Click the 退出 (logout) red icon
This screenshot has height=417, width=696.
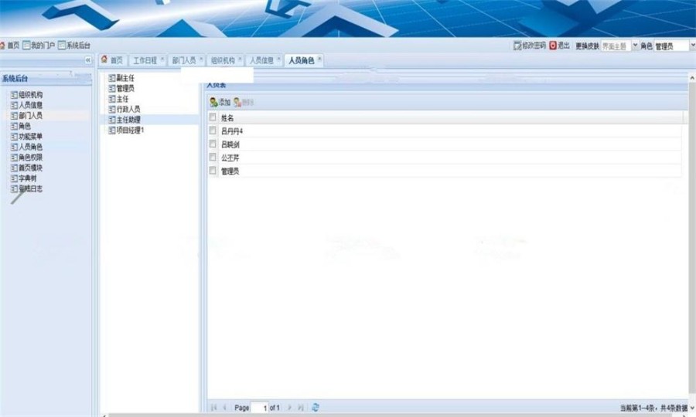click(553, 46)
